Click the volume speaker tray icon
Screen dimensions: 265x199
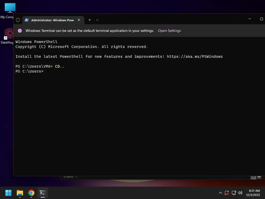pyautogui.click(x=240, y=193)
